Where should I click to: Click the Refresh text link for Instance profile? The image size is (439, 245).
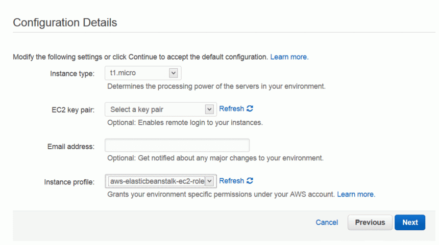[x=232, y=181]
